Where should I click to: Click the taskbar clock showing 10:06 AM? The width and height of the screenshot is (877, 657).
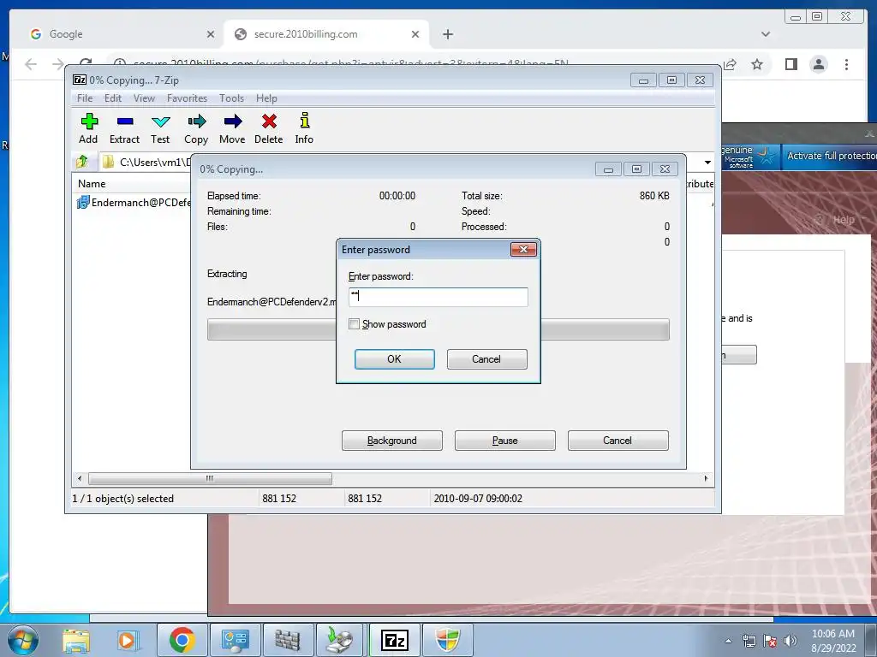[833, 640]
